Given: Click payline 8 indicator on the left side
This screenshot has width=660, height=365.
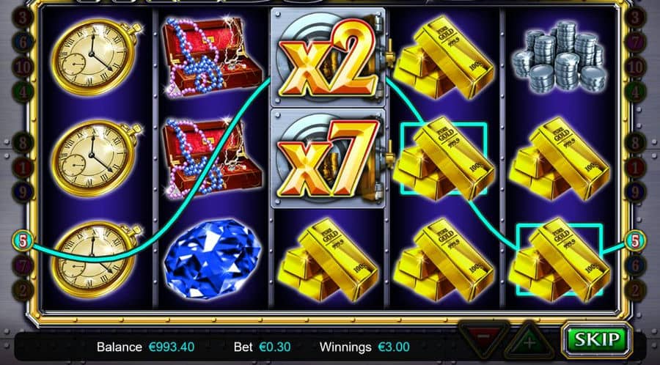Looking at the screenshot, I should pyautogui.click(x=22, y=143).
